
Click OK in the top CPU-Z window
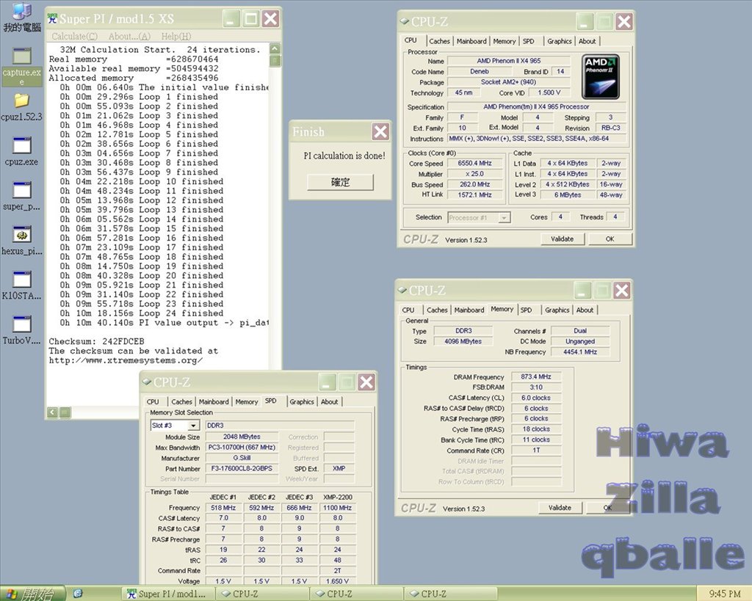pyautogui.click(x=610, y=238)
